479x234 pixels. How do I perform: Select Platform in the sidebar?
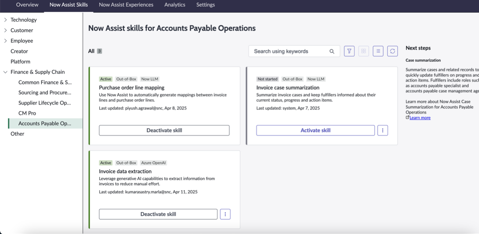pyautogui.click(x=20, y=61)
